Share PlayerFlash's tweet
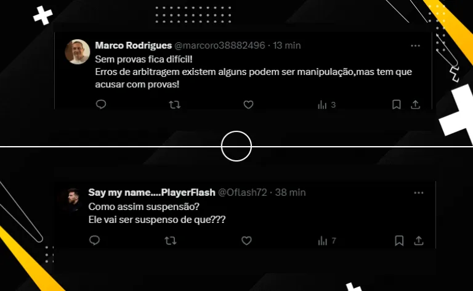473x291 pixels. click(418, 241)
